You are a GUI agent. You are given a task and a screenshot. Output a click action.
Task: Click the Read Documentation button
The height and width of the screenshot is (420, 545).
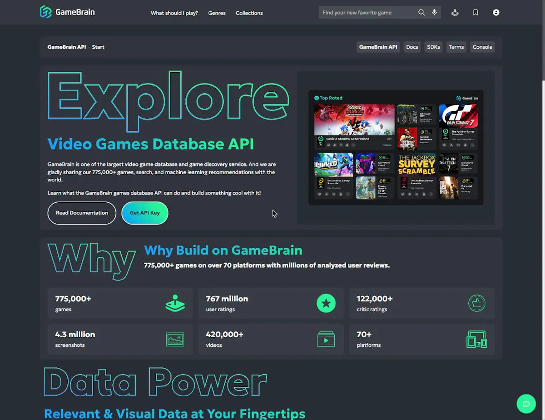click(82, 213)
